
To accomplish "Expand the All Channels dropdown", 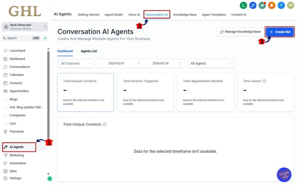I will point(76,63).
